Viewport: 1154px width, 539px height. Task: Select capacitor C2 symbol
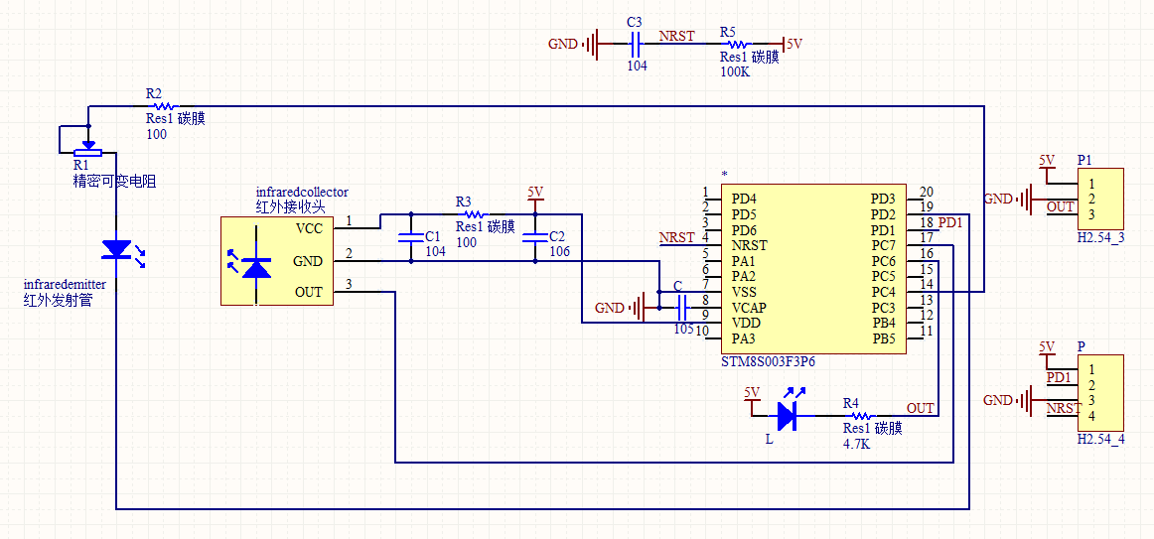535,237
